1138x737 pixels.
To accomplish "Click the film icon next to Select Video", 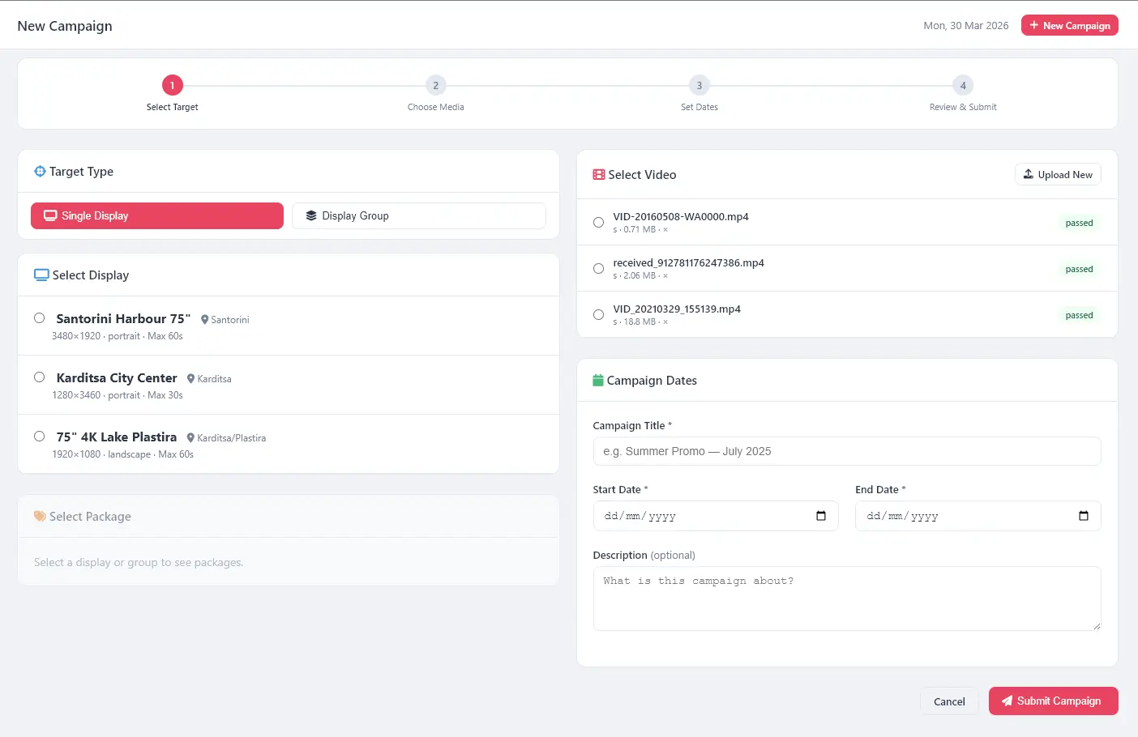I will (599, 175).
